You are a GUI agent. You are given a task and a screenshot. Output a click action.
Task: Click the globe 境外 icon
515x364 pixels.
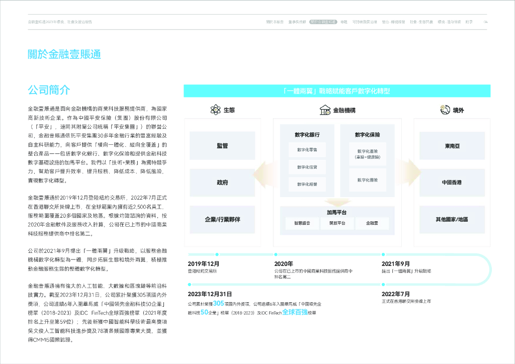(445, 110)
